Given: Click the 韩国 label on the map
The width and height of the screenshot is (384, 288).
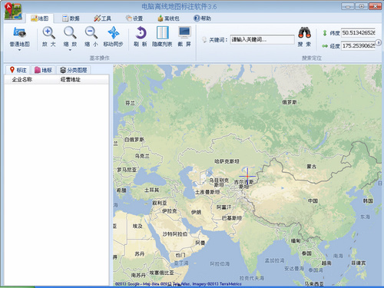Looking at the screenshot, I should [x=368, y=200].
